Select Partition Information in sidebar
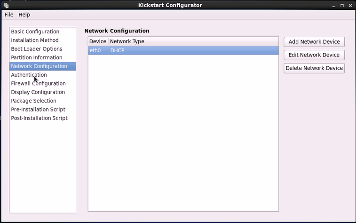 pyautogui.click(x=42, y=57)
